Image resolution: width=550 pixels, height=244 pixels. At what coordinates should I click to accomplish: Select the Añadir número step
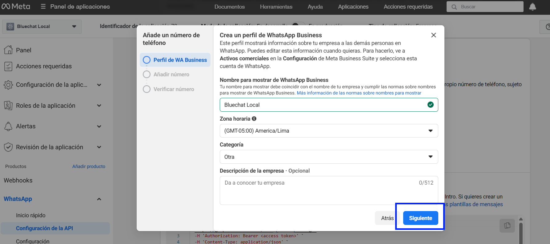coord(171,74)
